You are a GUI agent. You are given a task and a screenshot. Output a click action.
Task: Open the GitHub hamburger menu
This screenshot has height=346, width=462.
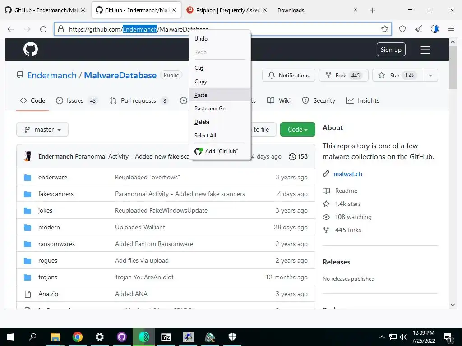tap(425, 50)
